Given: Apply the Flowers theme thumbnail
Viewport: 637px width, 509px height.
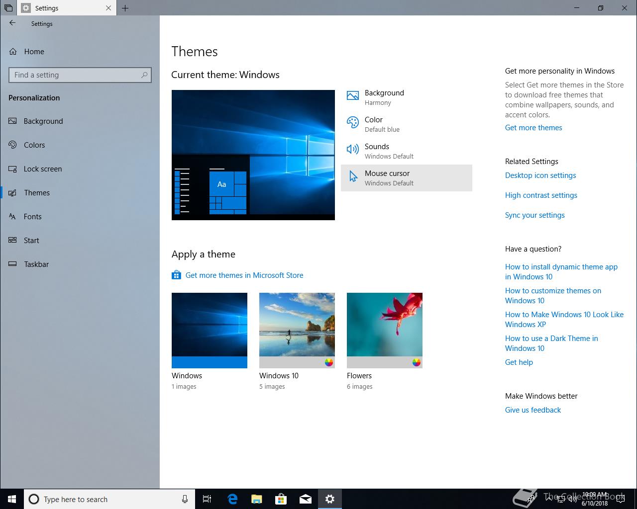Looking at the screenshot, I should point(385,331).
